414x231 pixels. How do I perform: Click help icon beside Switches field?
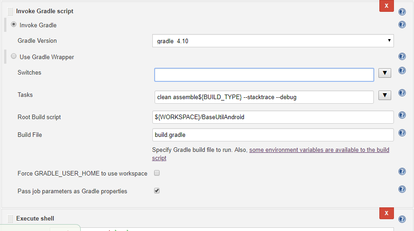click(402, 70)
